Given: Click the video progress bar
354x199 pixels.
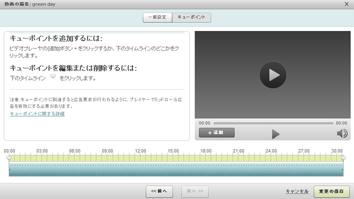Looking at the screenshot, I should pos(273,123).
